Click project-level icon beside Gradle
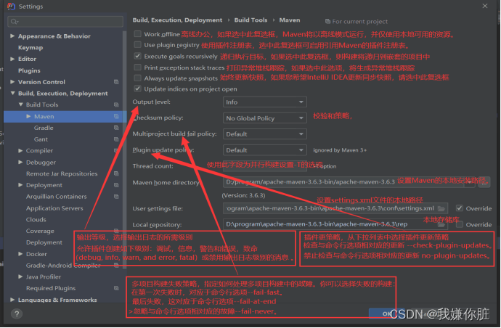Viewport: 501px width, 328px height. pos(116,128)
